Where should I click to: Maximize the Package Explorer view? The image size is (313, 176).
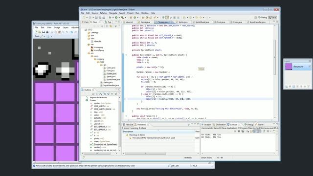point(119,22)
